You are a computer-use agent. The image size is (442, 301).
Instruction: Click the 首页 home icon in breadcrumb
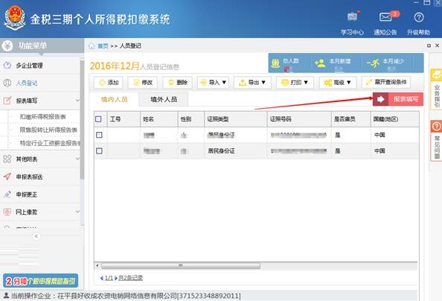92,45
